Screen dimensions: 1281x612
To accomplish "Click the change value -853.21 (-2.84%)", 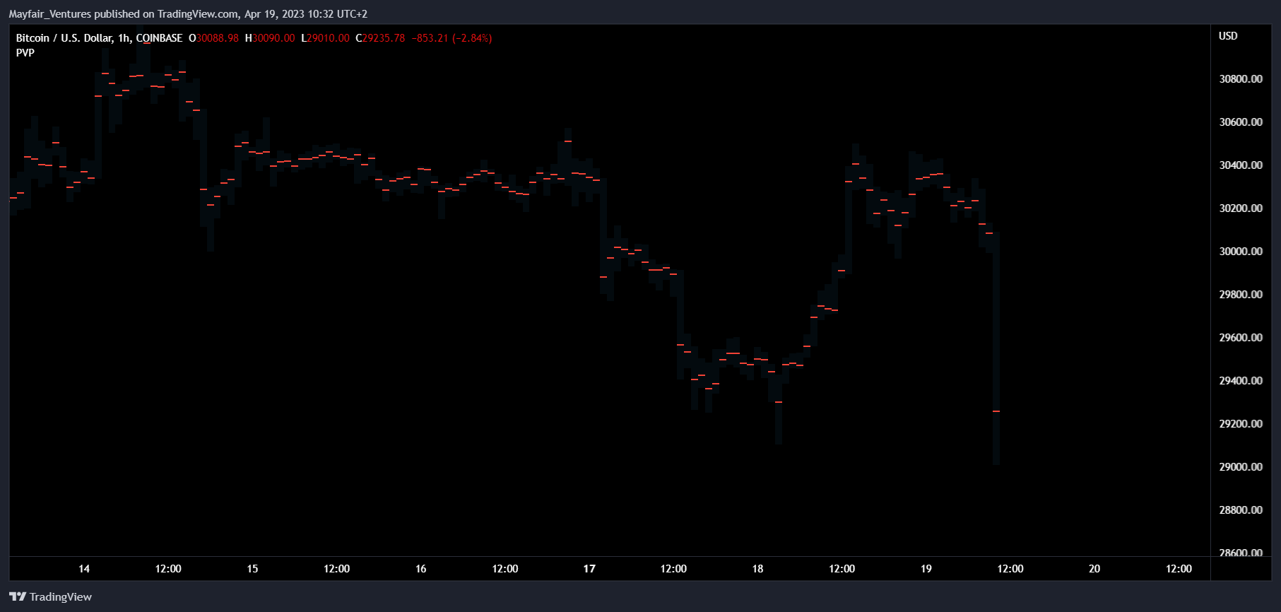I will [x=452, y=38].
